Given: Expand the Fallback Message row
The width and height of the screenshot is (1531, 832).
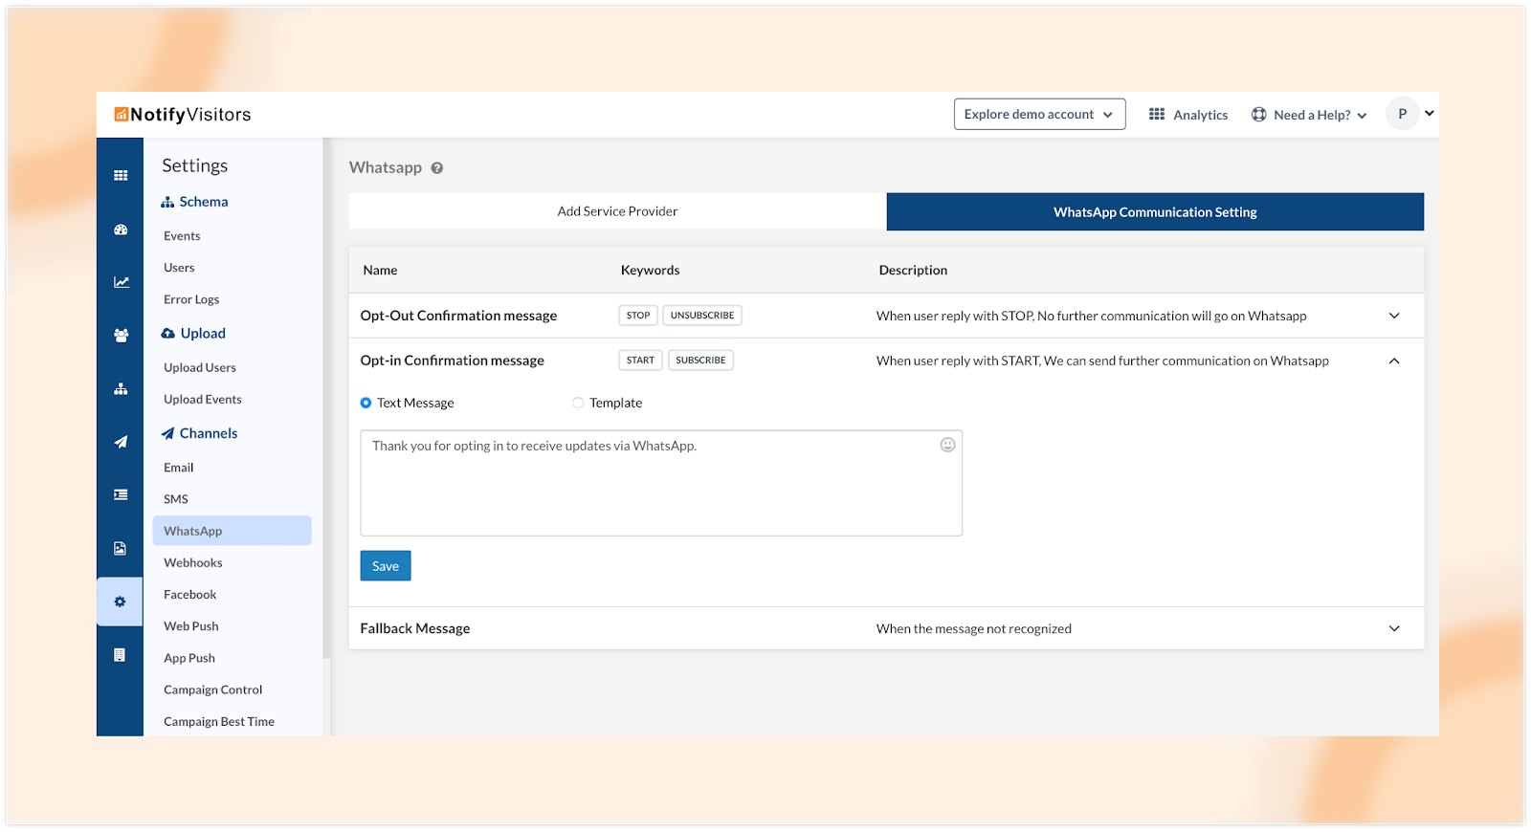Looking at the screenshot, I should click(1394, 628).
